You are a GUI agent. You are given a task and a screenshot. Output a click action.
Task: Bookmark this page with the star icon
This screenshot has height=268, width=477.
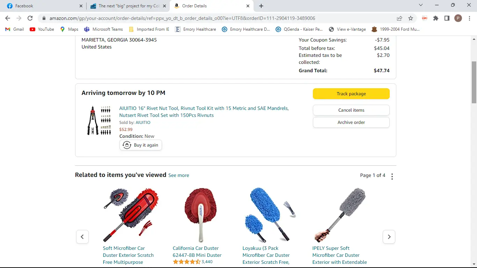pos(411,18)
